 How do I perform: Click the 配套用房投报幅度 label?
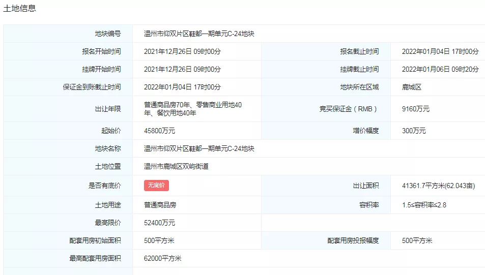353,240
